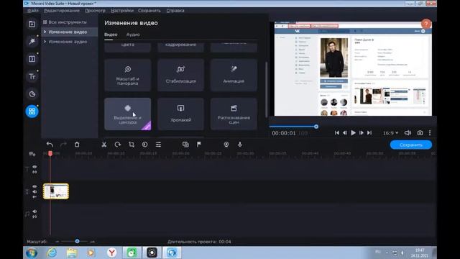Open Yandex browser from the taskbar
The height and width of the screenshot is (259, 460).
click(x=112, y=253)
